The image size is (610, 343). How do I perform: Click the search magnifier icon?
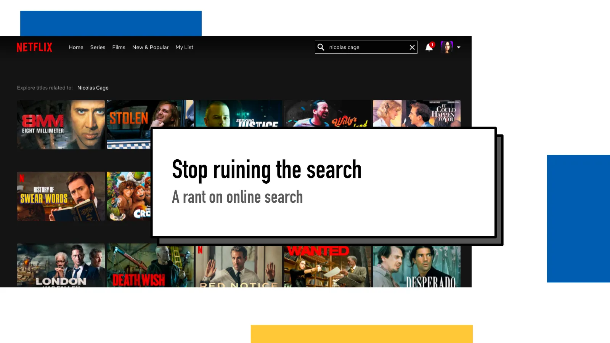[321, 47]
